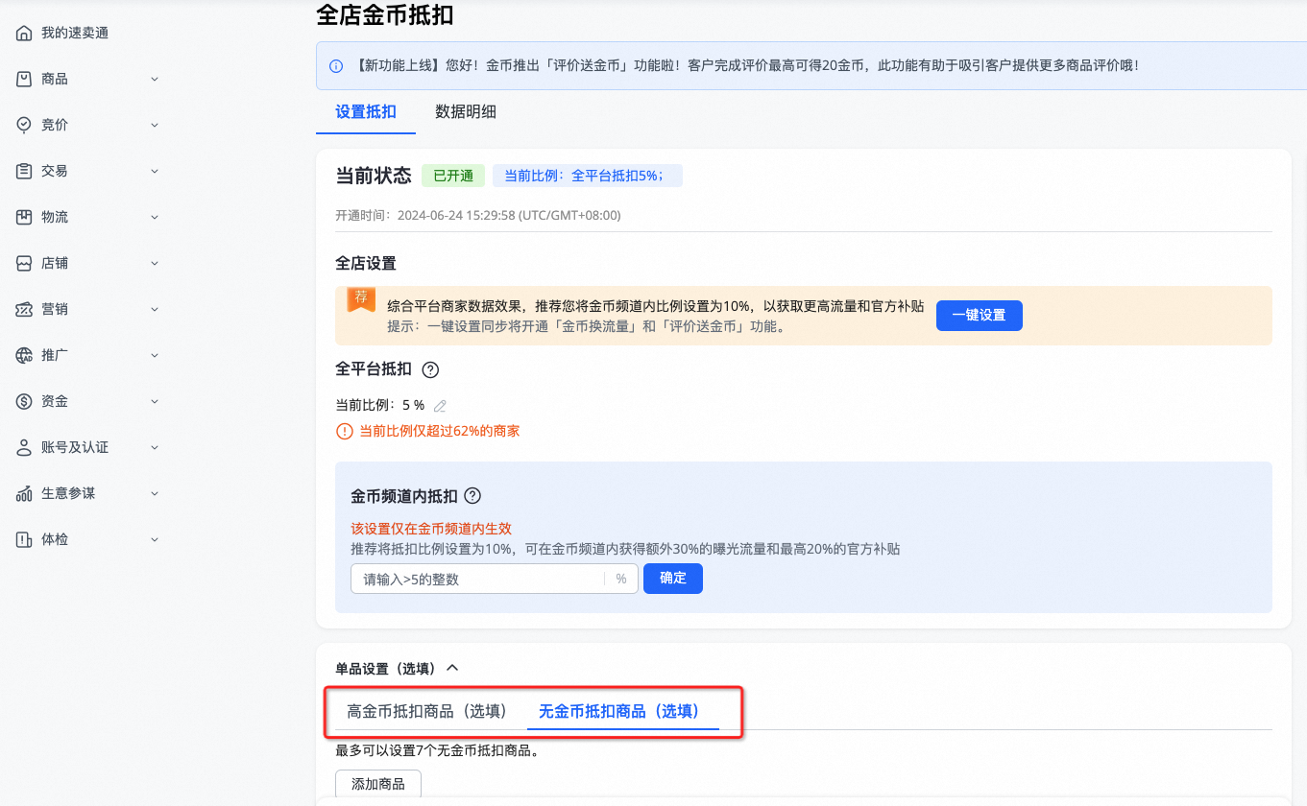Open the 营销 sidebar icon

[x=23, y=309]
